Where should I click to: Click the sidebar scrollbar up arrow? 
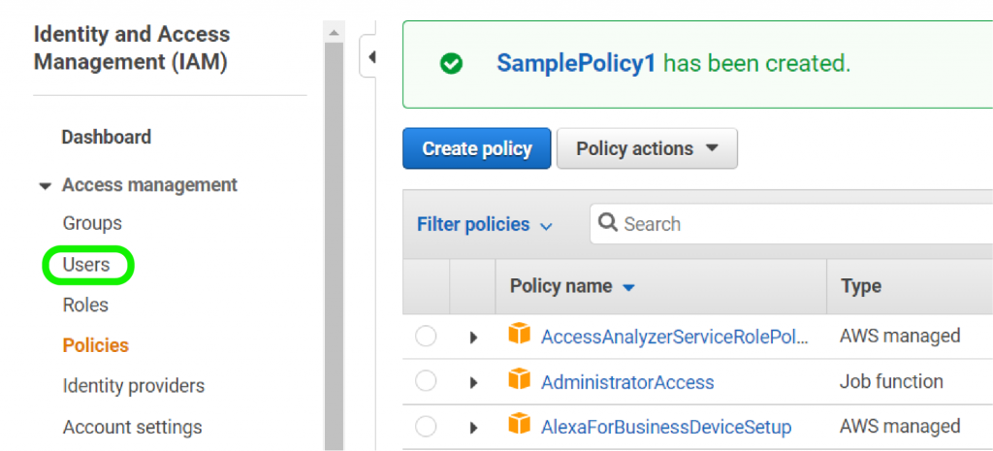pos(334,32)
